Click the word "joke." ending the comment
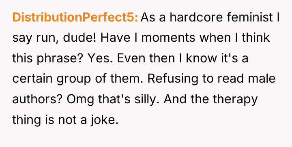 (105, 120)
